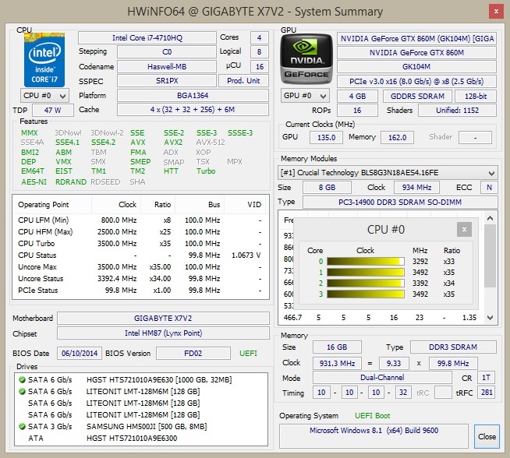Click the BIOS version FD02 field

pyautogui.click(x=193, y=353)
